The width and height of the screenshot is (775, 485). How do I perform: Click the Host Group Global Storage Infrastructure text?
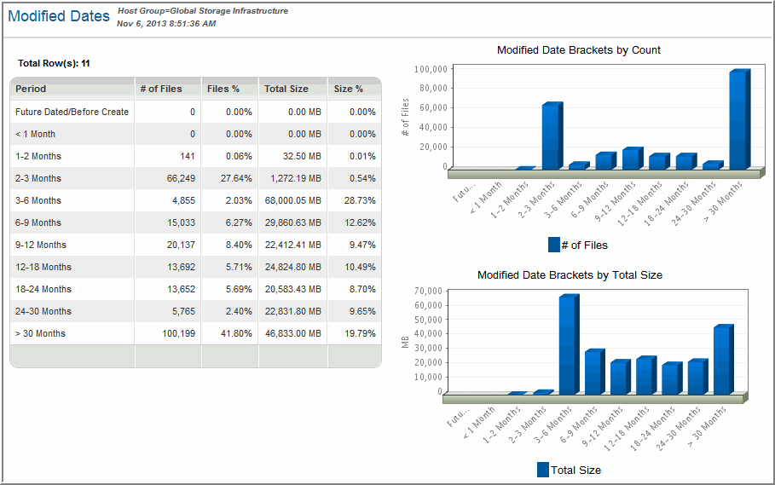[x=202, y=11]
